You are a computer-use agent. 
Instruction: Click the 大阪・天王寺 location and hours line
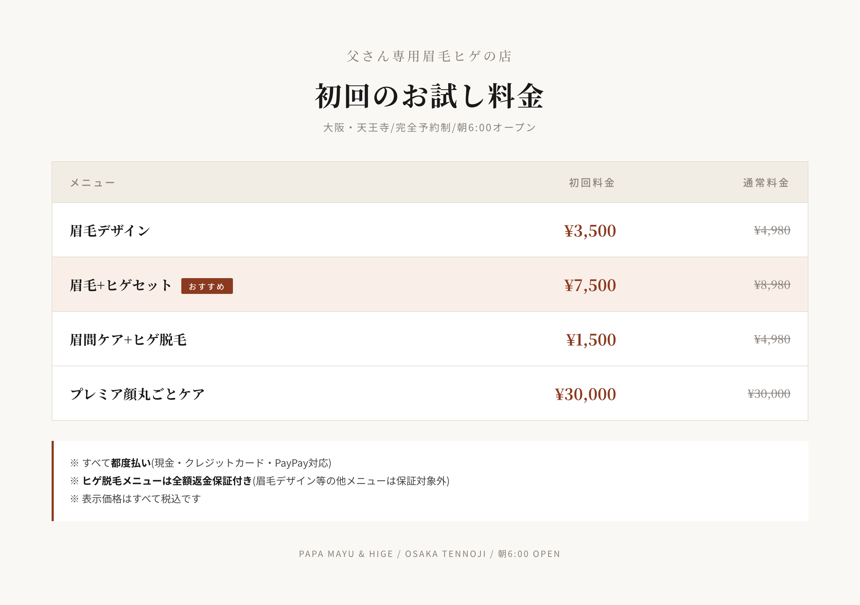[x=429, y=128]
